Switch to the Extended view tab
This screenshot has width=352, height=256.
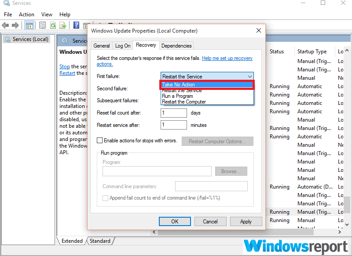tap(72, 241)
